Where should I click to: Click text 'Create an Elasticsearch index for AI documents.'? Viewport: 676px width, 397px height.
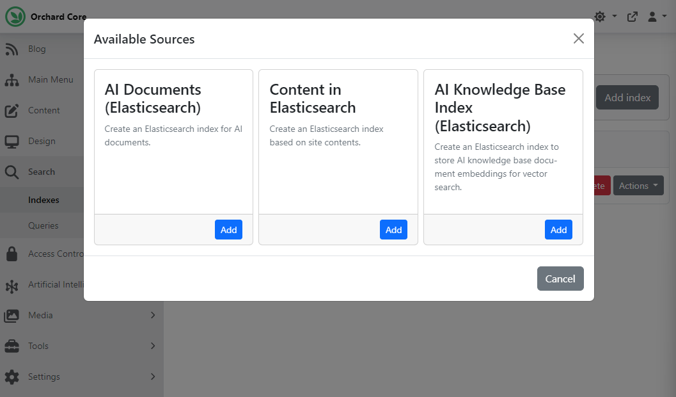click(173, 136)
